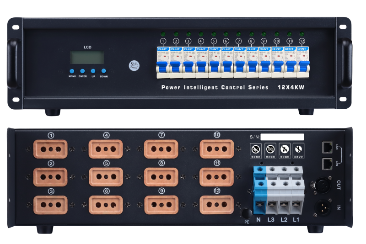This screenshot has width=366, height=244.
Task: Select rear output socket number 5
Action: [x=106, y=177]
